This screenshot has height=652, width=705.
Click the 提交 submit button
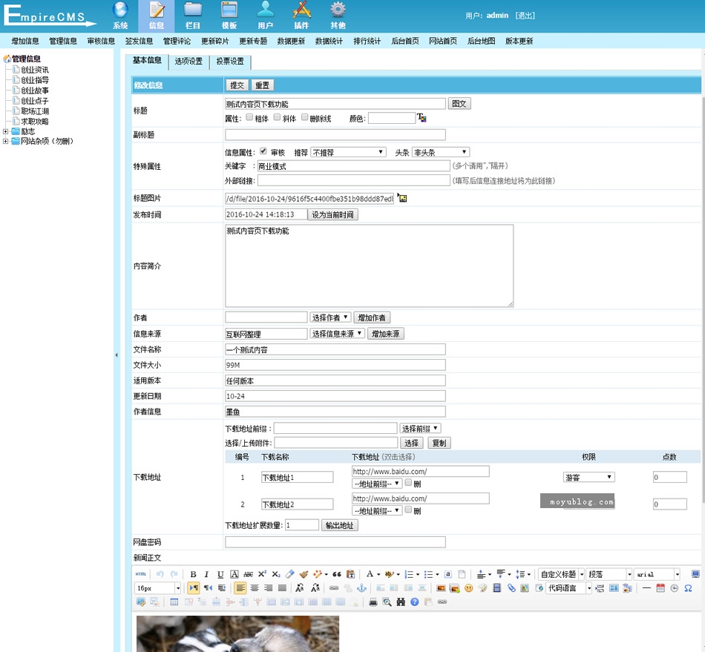pyautogui.click(x=237, y=85)
